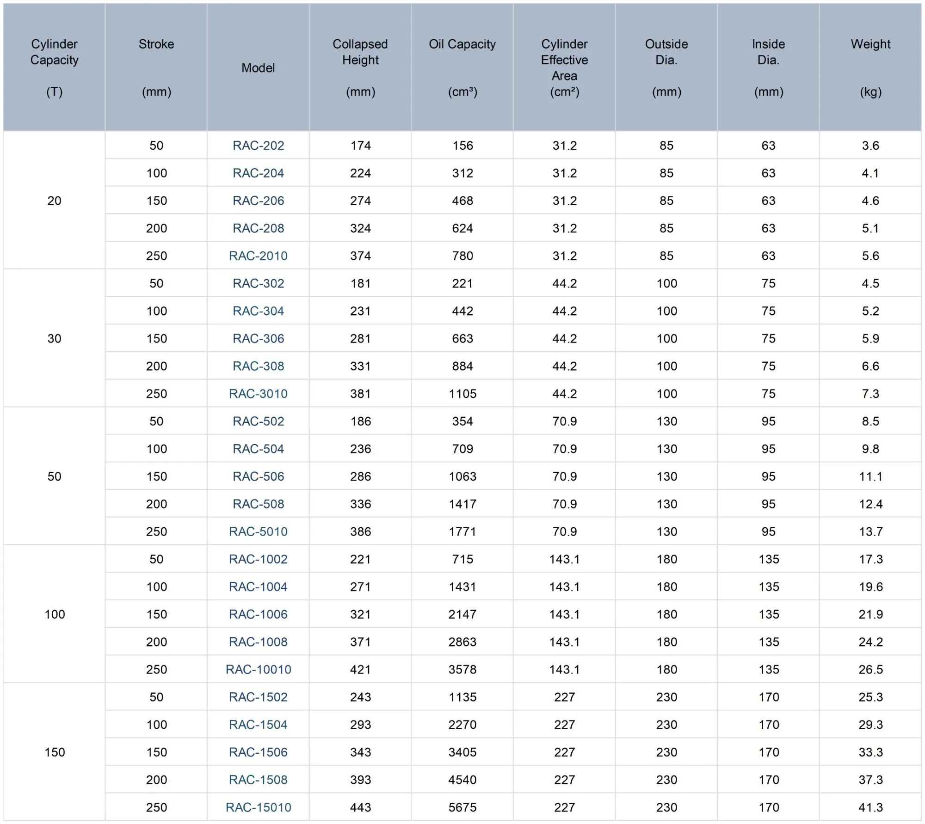This screenshot has width=925, height=824.
Task: Open the RAC-1006 model link
Action: coord(258,614)
